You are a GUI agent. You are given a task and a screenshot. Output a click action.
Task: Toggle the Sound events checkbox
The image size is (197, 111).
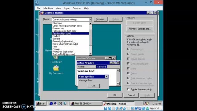click(128, 54)
